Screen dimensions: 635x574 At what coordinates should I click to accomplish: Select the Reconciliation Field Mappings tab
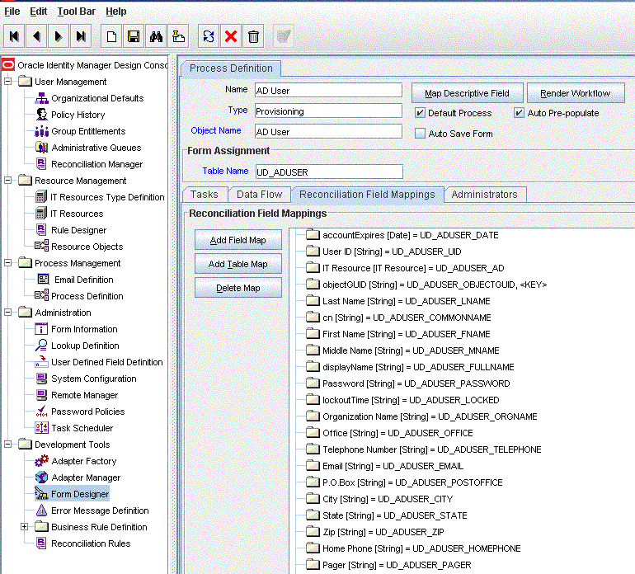tap(367, 195)
